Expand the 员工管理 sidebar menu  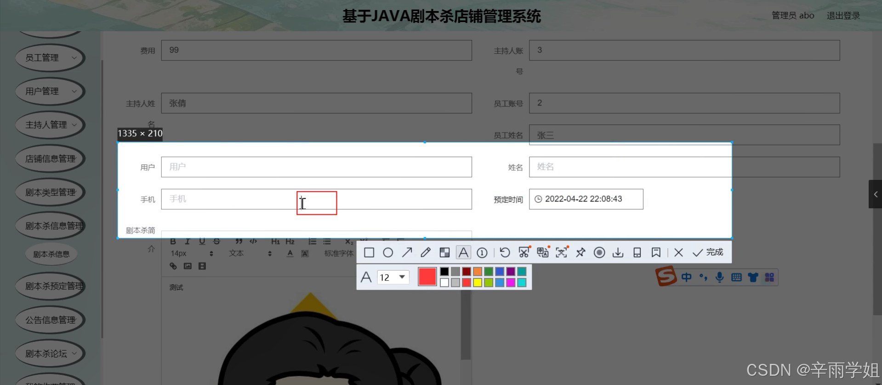click(50, 58)
